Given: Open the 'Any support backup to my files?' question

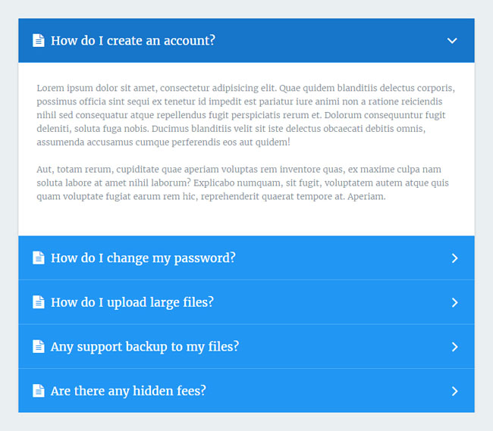Looking at the screenshot, I should tap(144, 347).
